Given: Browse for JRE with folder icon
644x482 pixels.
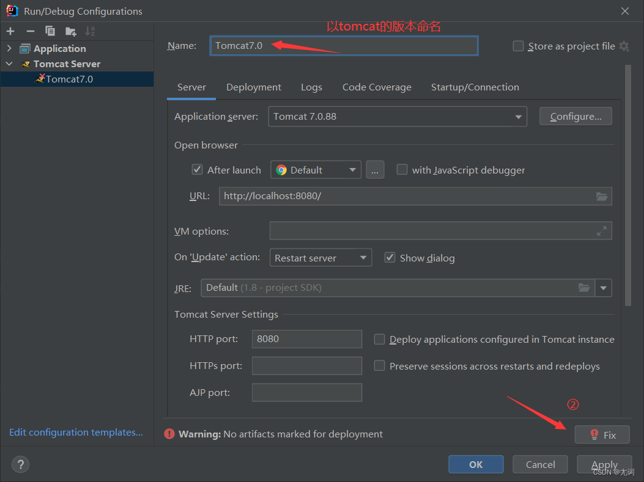Looking at the screenshot, I should point(584,288).
